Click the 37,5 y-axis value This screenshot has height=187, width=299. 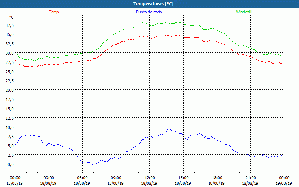click(x=10, y=25)
